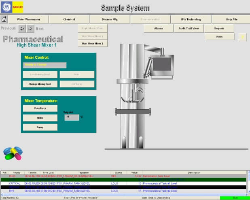Click the Tagname column header
Viewport: 250px width, 200px height.
point(83,172)
